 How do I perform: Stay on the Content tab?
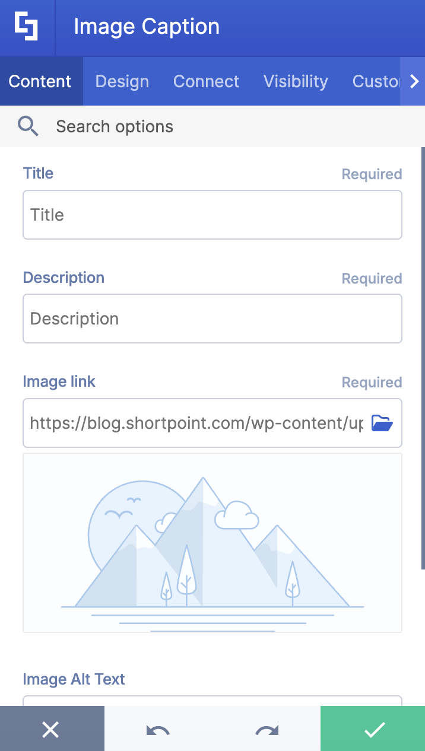[x=40, y=81]
